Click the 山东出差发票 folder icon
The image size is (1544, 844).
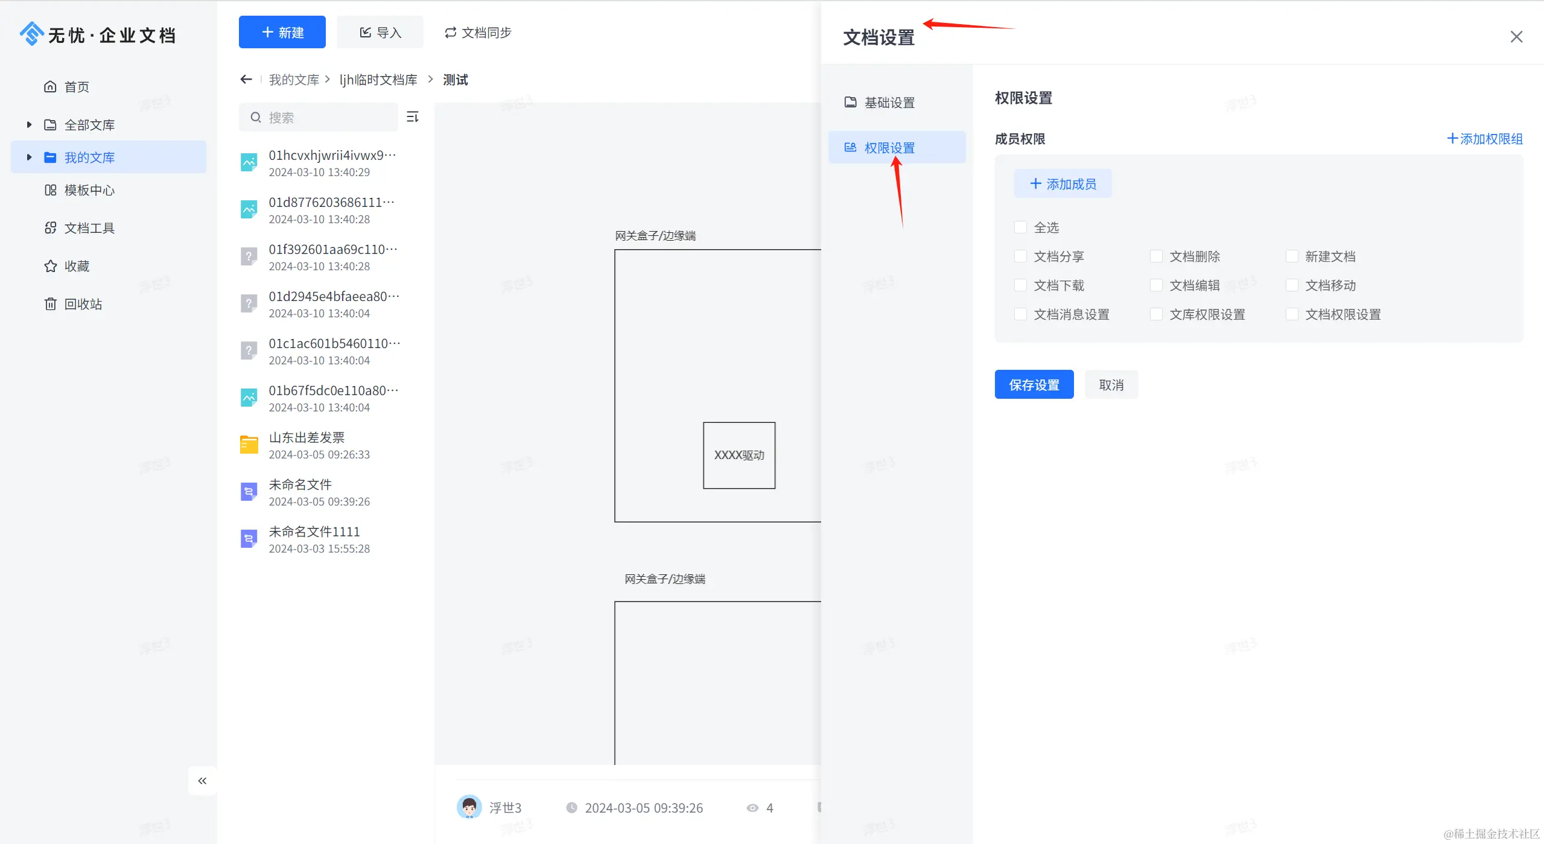point(249,445)
